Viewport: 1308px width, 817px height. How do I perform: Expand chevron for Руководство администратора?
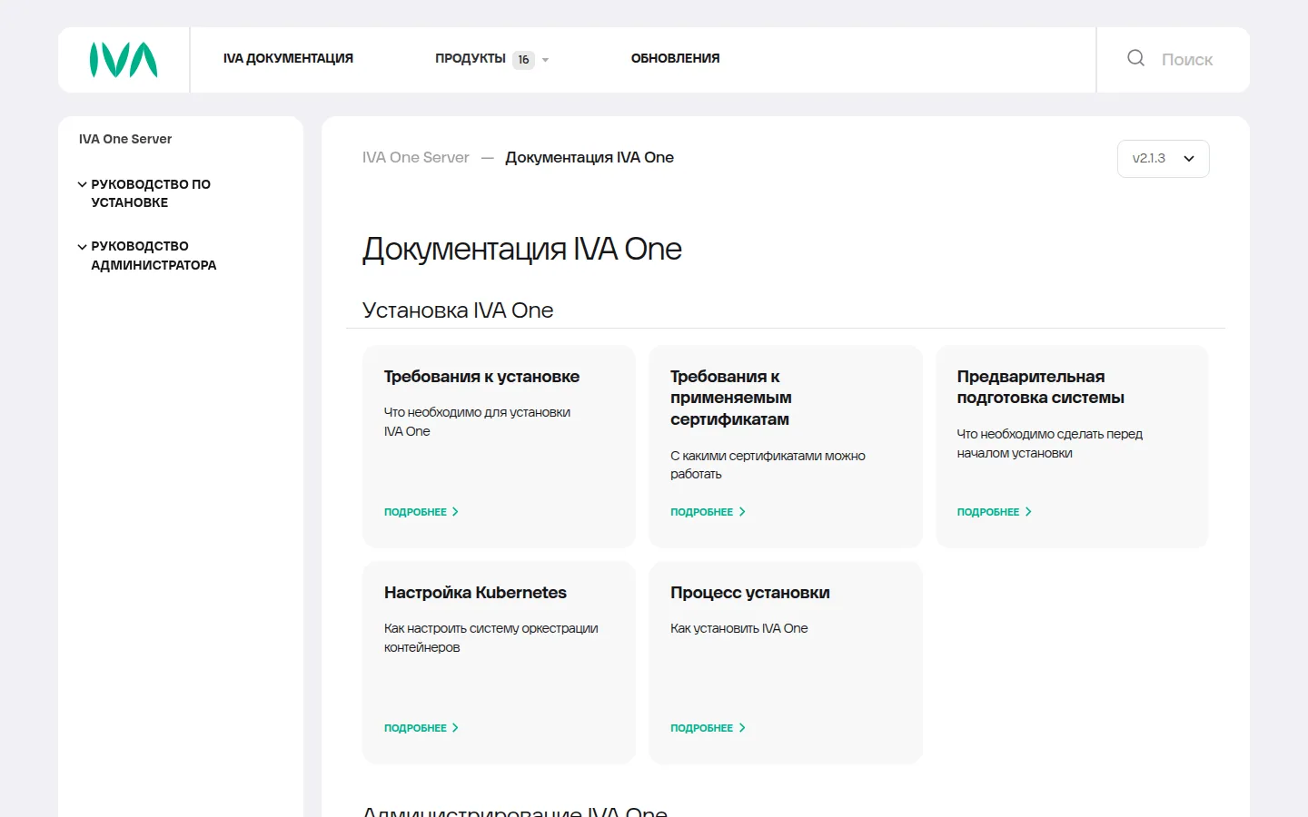(83, 247)
